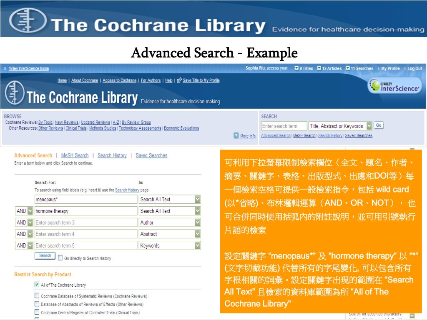Check Go directly to Search History box
The image size is (427, 320).
click(60, 257)
